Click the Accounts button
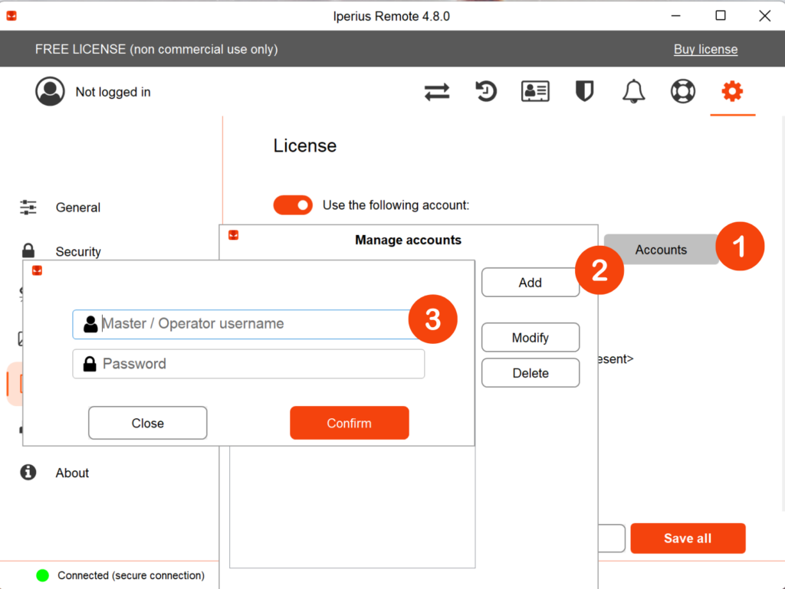The image size is (785, 589). [661, 250]
